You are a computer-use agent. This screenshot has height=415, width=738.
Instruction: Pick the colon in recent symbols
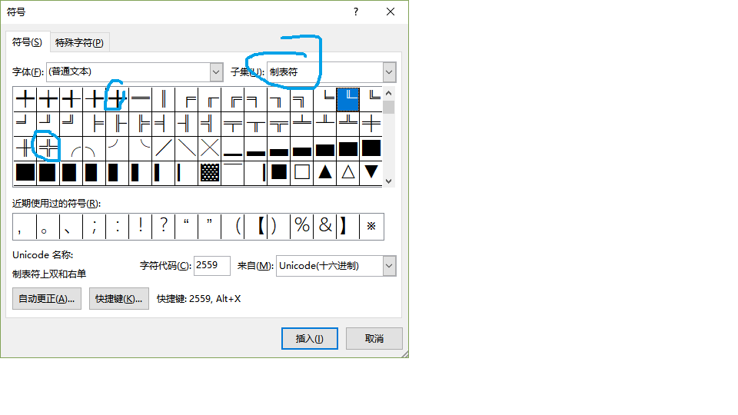coord(117,226)
